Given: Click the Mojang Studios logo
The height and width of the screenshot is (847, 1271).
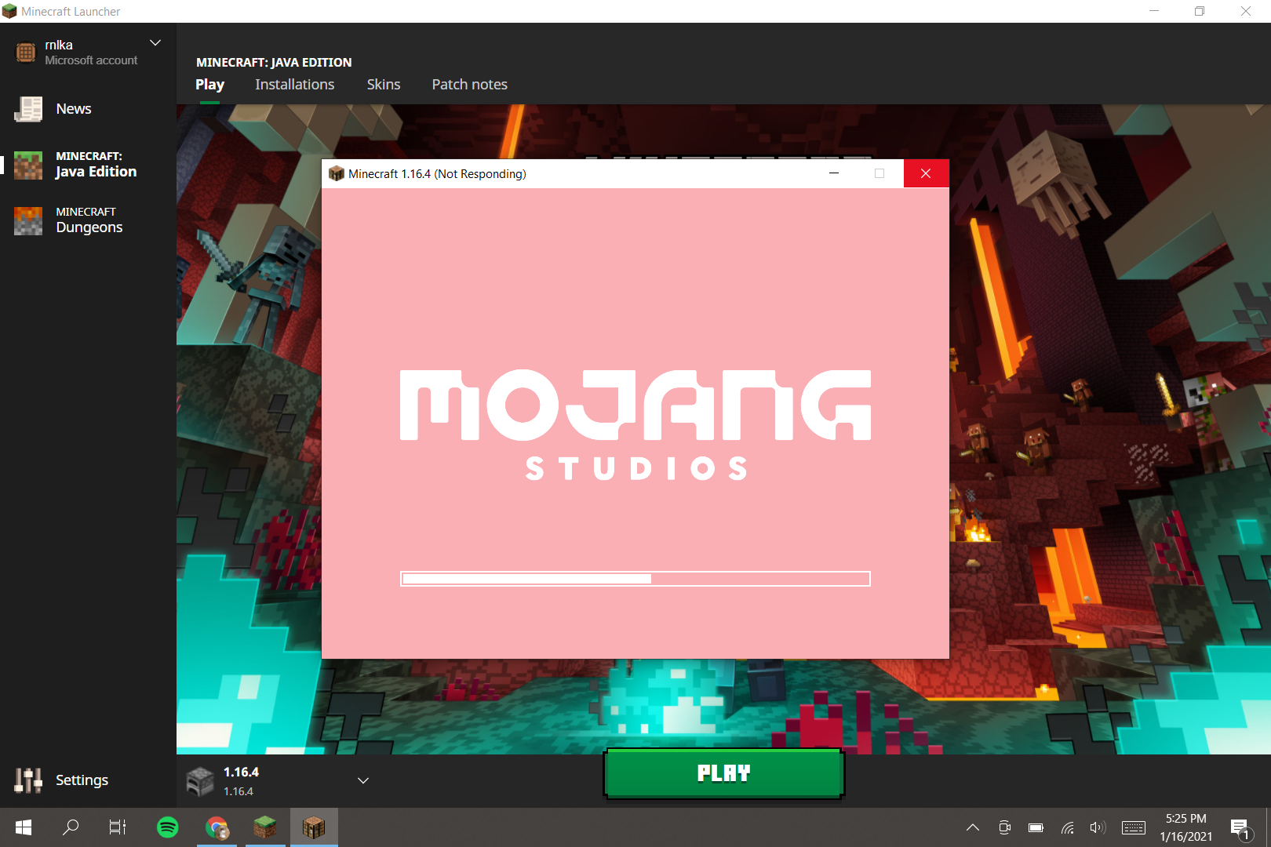Looking at the screenshot, I should point(635,424).
